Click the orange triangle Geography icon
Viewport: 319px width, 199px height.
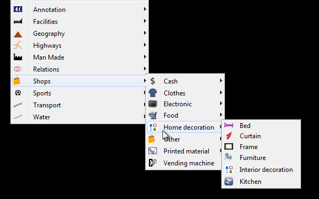(x=18, y=35)
